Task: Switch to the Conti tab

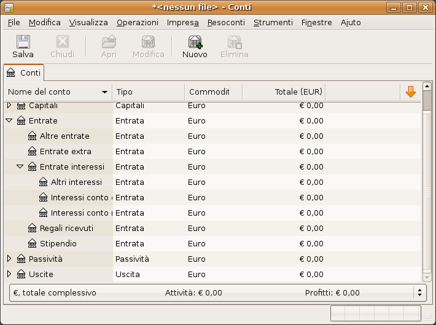Action: (x=24, y=72)
